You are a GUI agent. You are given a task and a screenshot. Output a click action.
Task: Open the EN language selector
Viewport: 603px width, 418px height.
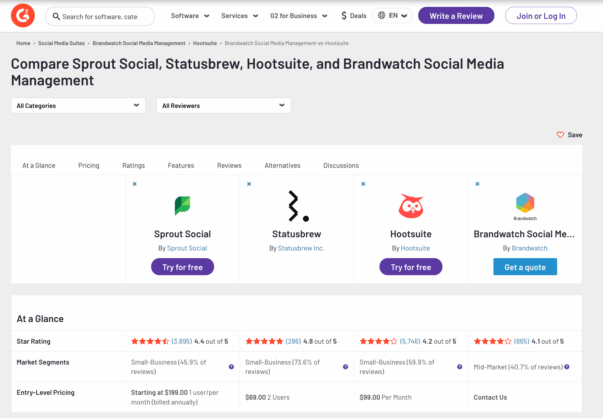click(392, 16)
